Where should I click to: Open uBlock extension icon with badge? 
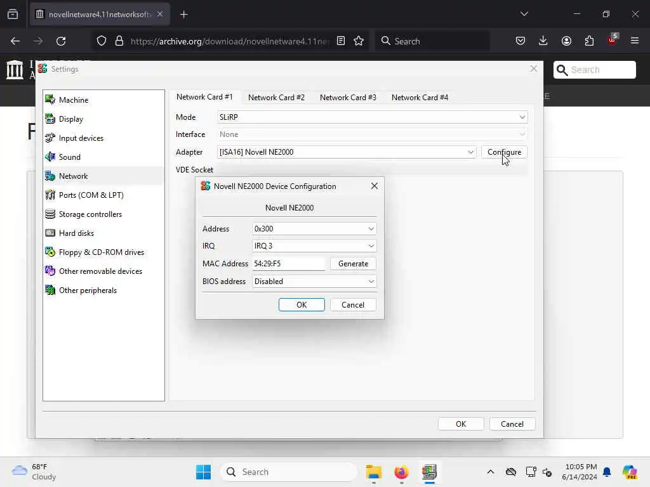click(x=613, y=40)
